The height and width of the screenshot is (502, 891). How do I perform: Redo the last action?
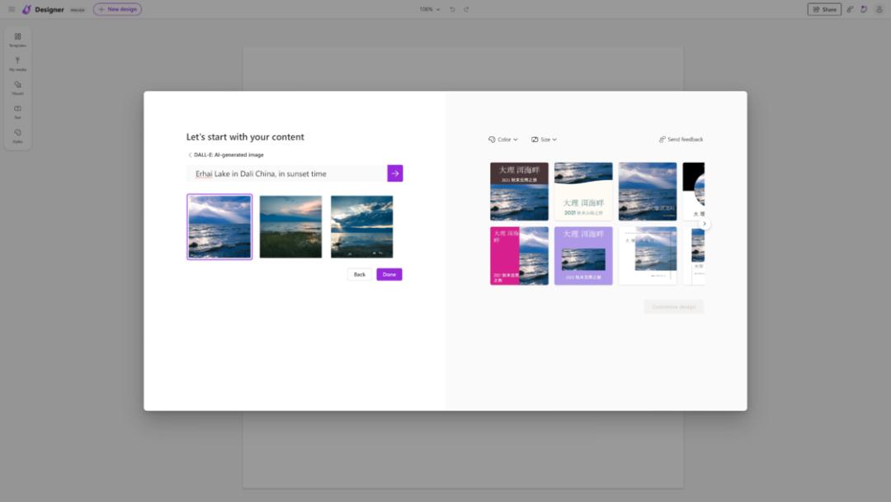point(466,9)
